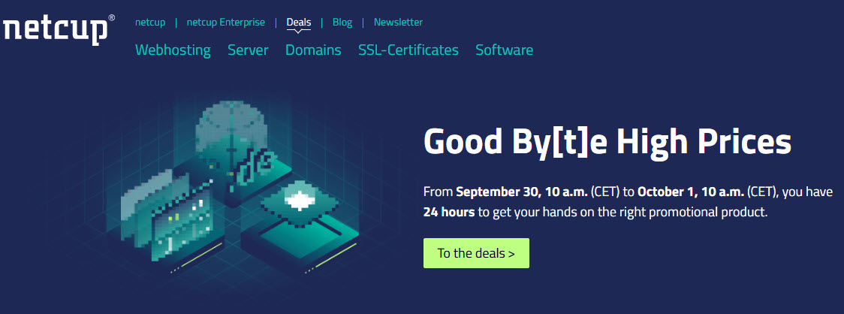Open the netcup Enterprise link
The height and width of the screenshot is (314, 844).
click(225, 22)
